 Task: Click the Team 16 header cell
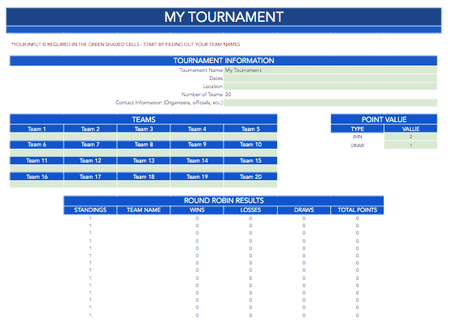click(x=36, y=176)
